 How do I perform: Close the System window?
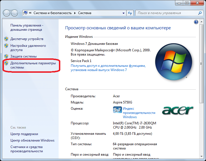point(197,3)
